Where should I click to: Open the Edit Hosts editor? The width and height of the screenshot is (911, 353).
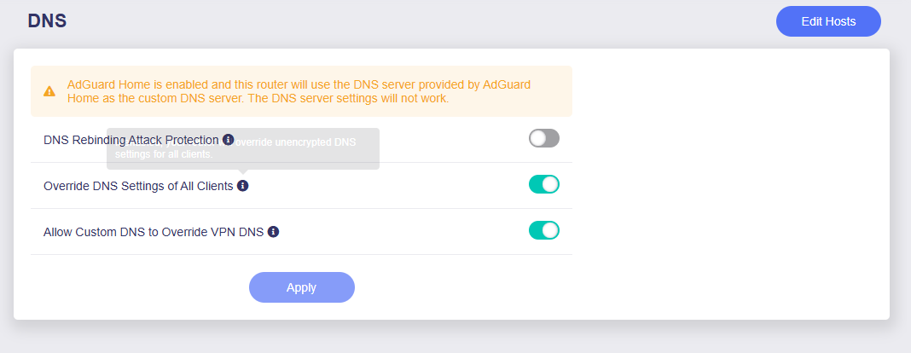[827, 21]
